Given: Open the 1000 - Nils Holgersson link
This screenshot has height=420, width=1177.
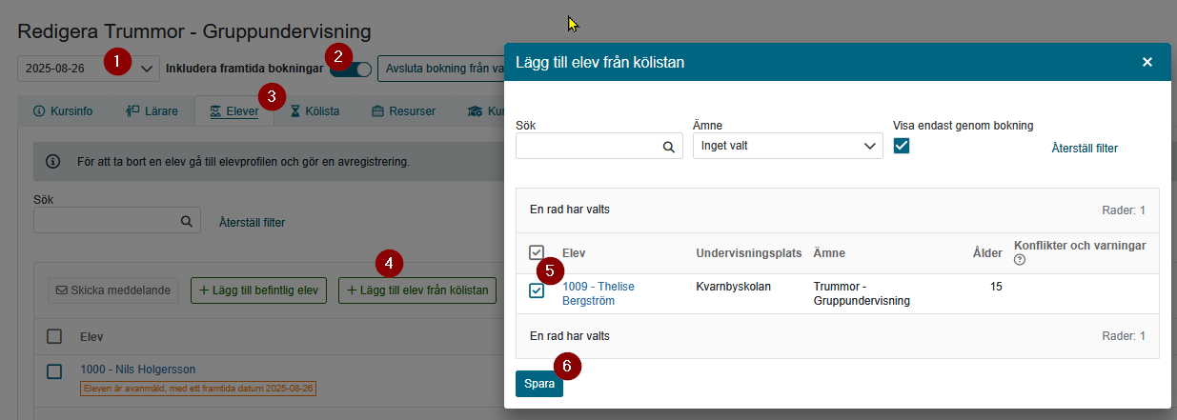Looking at the screenshot, I should click(x=138, y=370).
